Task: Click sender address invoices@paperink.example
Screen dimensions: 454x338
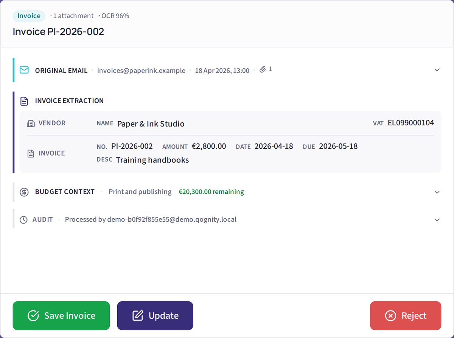Action: click(x=141, y=71)
